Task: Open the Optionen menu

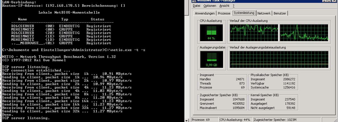Action: click(210, 6)
